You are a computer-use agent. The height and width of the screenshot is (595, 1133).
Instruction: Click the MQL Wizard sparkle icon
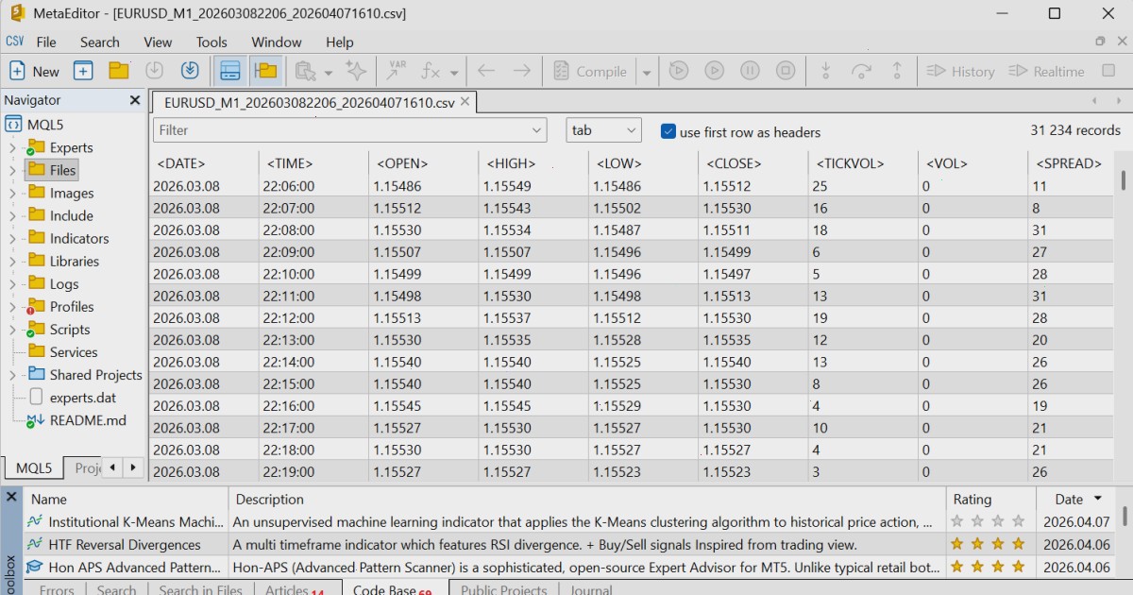[356, 71]
